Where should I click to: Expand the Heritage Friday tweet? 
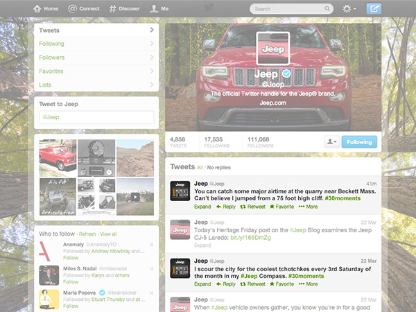202,245
